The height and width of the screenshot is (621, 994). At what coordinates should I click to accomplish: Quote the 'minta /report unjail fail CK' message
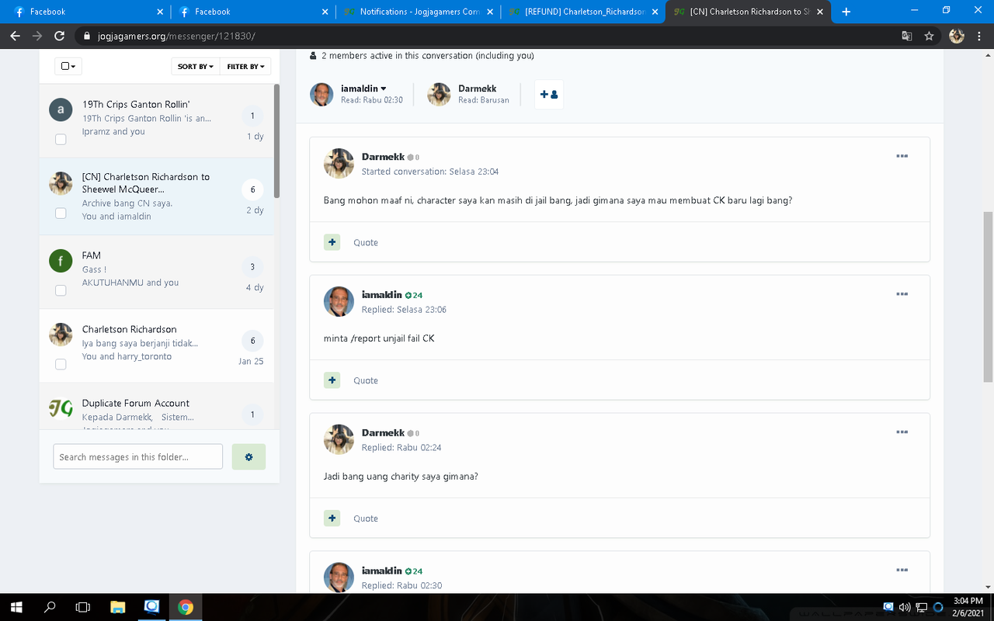[x=366, y=381]
